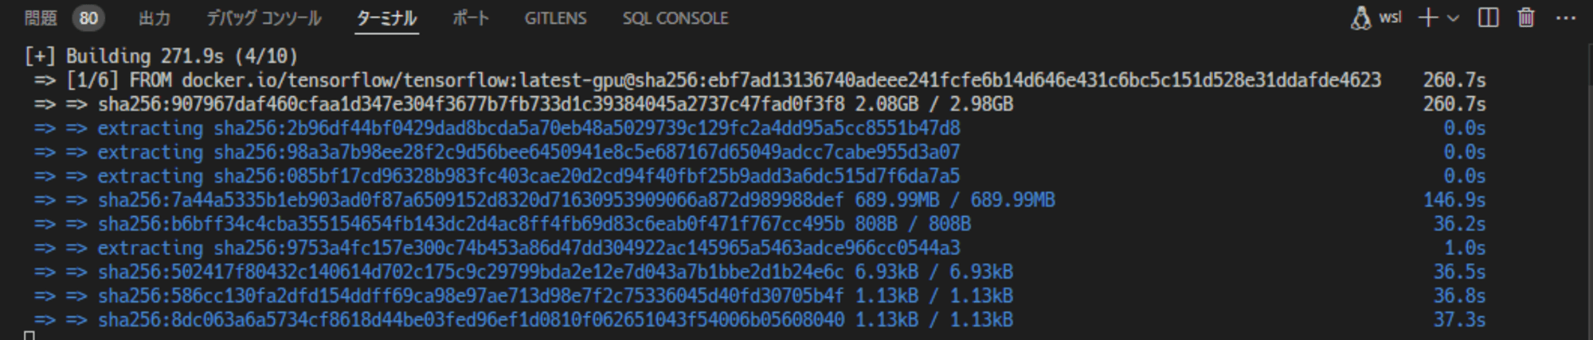
Task: Click the 2.08GB / 2.98GB download progress
Action: coord(934,104)
